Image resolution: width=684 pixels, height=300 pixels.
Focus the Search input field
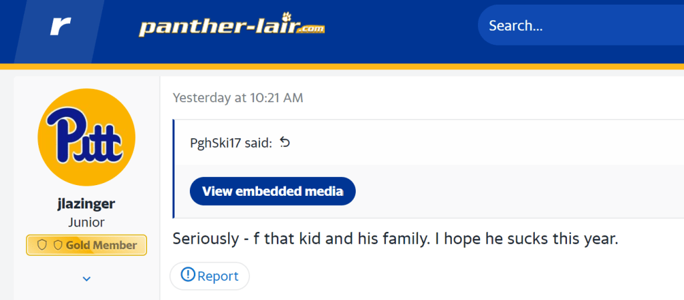[x=575, y=26]
